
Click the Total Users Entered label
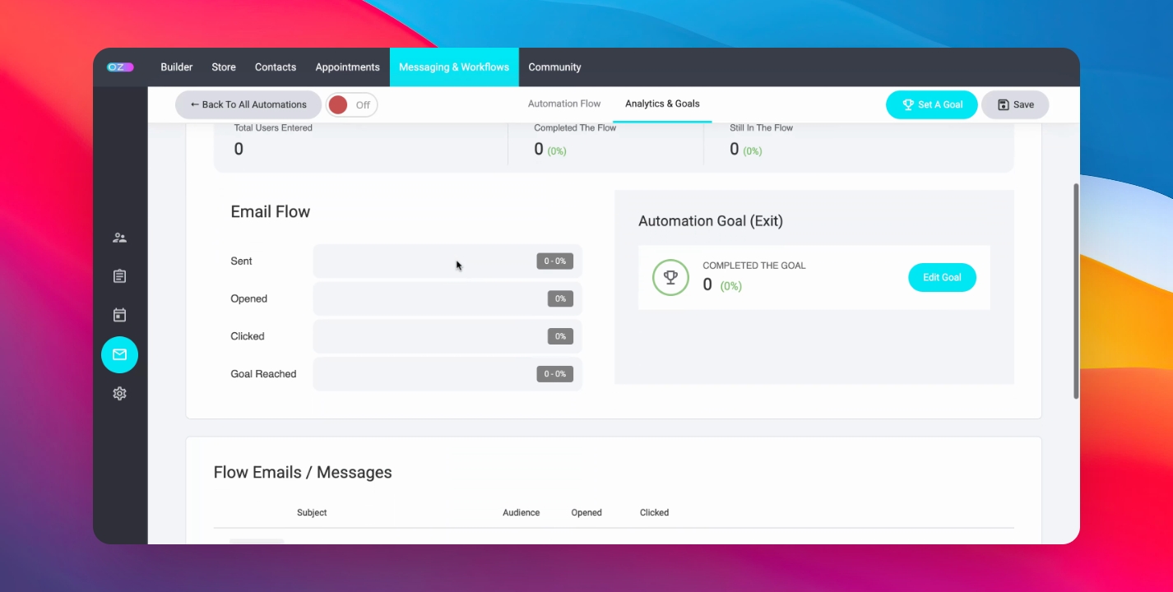(x=273, y=128)
